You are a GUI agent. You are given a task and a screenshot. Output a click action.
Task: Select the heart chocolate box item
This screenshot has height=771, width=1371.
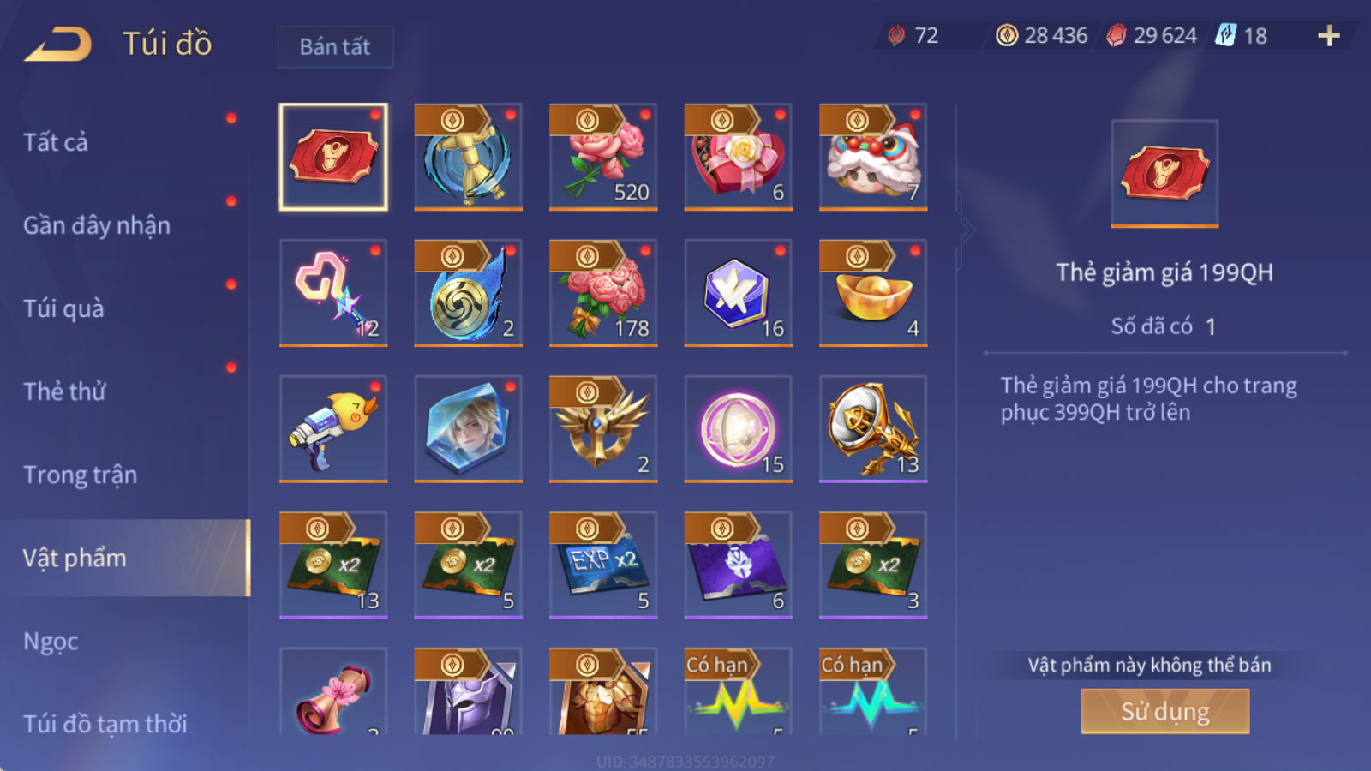pos(738,157)
